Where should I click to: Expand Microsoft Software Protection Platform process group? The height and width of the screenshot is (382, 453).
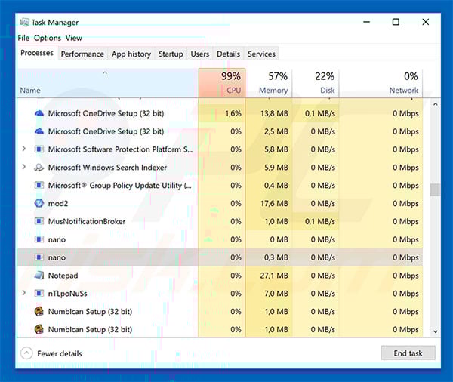(x=24, y=149)
